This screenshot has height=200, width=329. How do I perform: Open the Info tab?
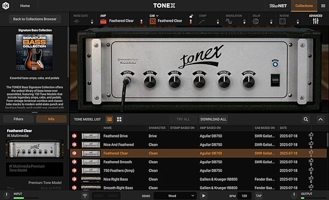pyautogui.click(x=51, y=119)
